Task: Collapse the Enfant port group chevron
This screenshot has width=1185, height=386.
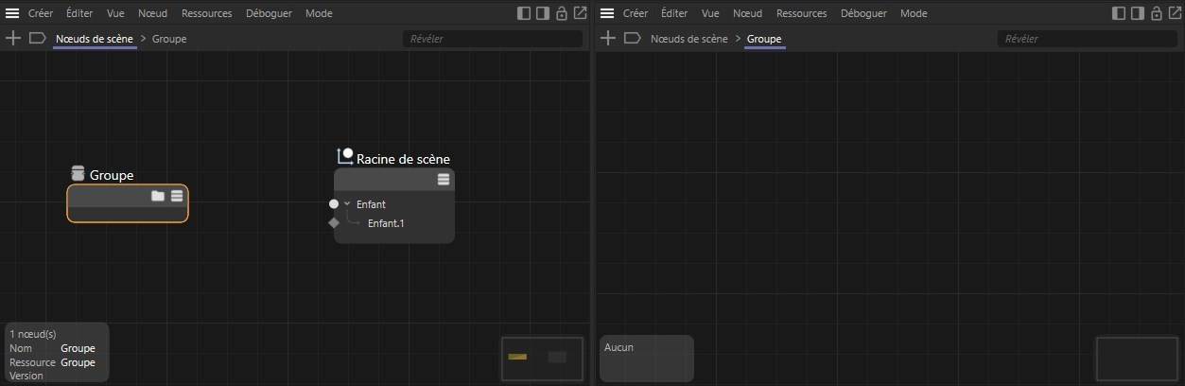Action: (x=347, y=203)
